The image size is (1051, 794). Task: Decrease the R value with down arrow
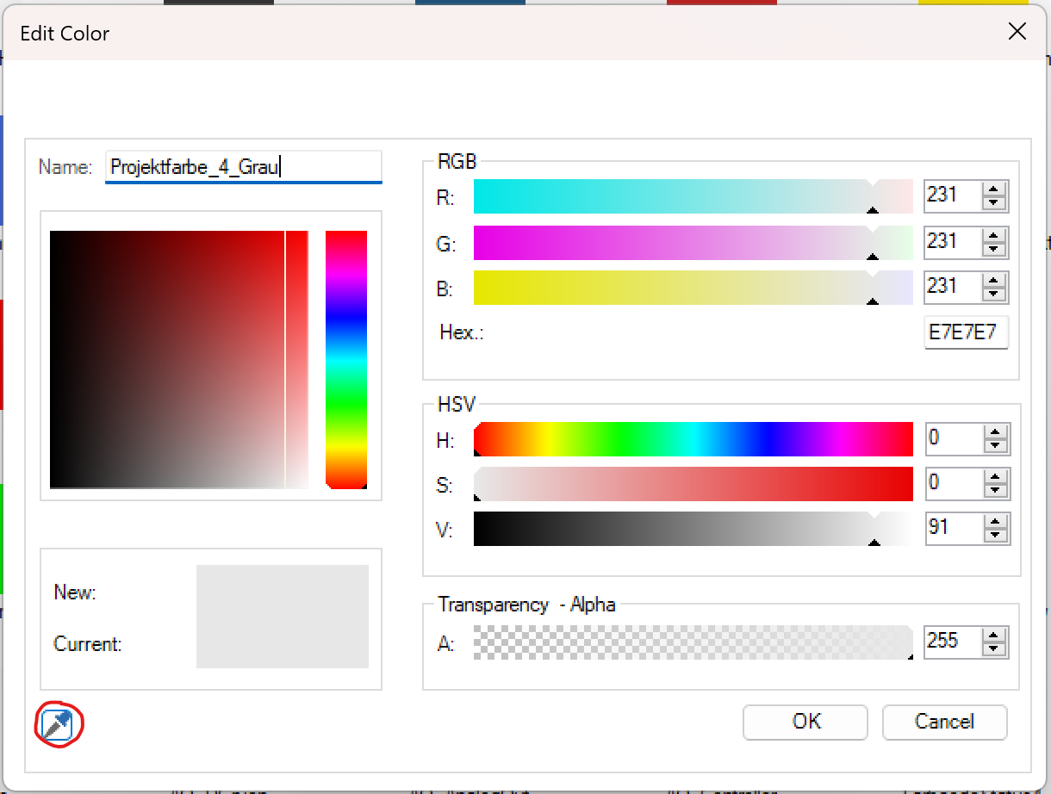pyautogui.click(x=994, y=202)
